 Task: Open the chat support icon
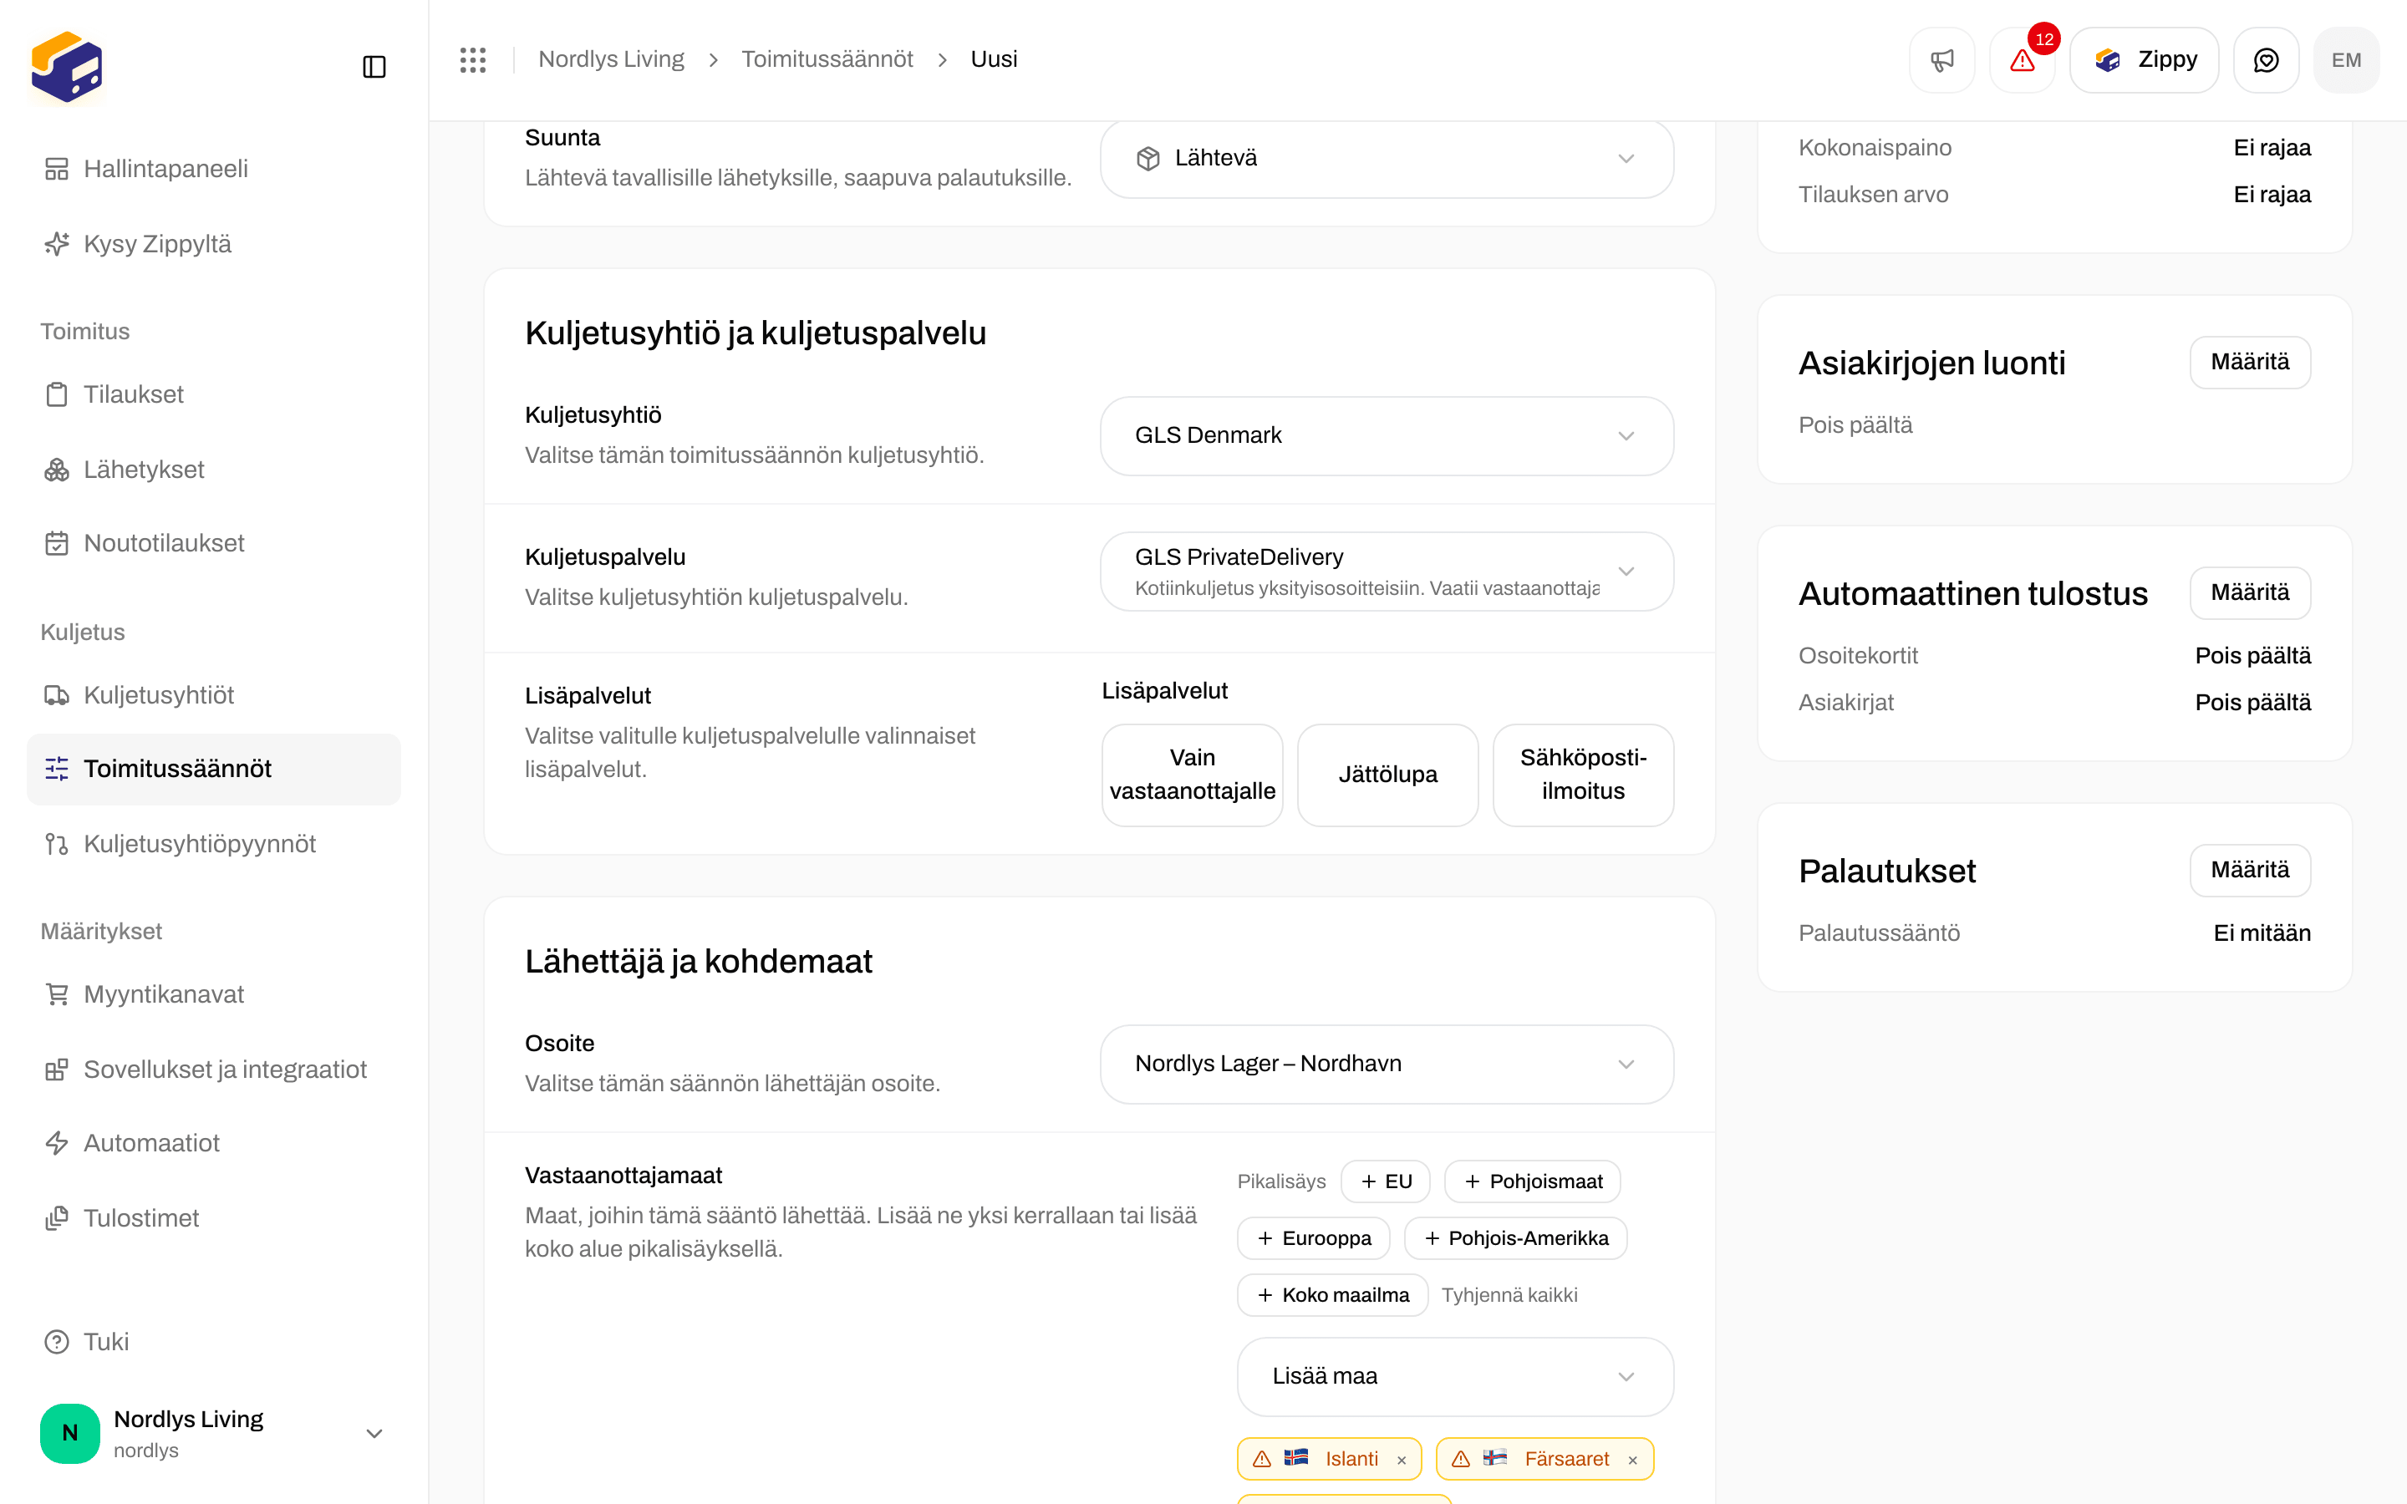[2266, 59]
